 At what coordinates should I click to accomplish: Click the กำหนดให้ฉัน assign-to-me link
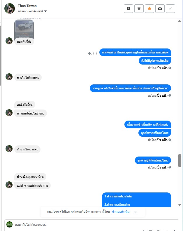121,211
